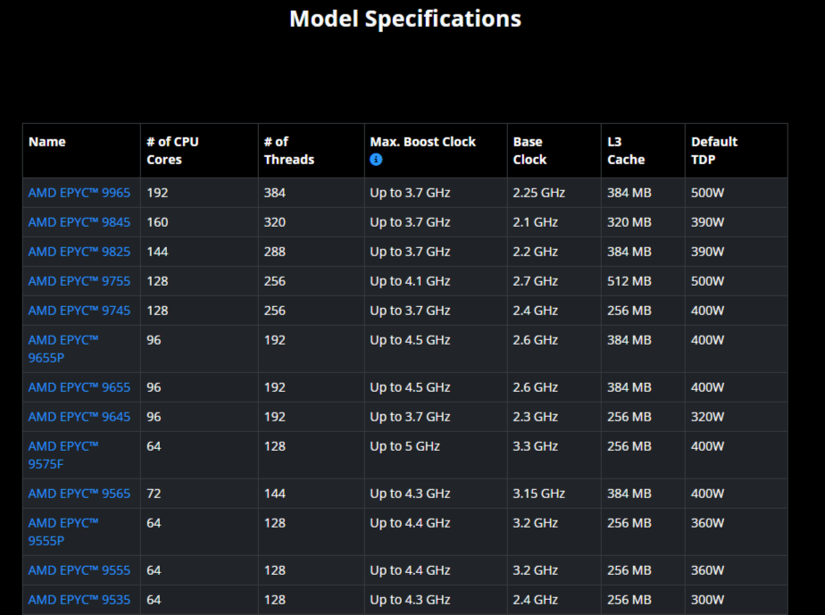Screen dimensions: 825x615
Task: Open the AMD EPYC 9825 product page
Action: coord(79,252)
